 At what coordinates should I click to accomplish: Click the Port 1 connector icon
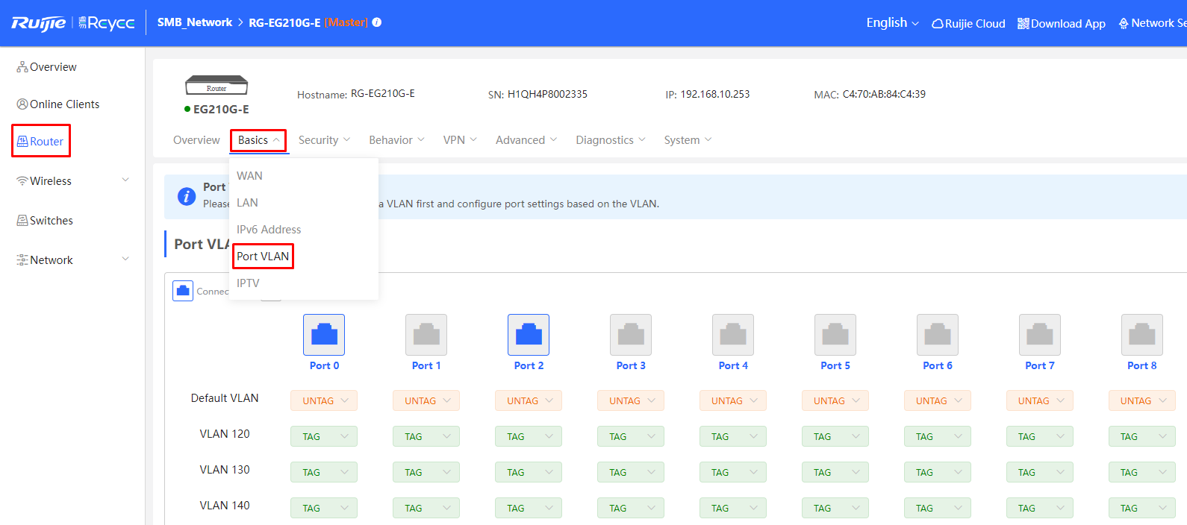tap(426, 335)
